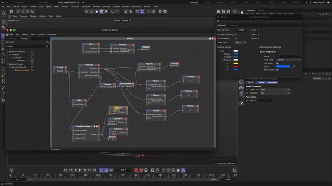The height and width of the screenshot is (186, 332).
Task: Click the keyframe diamond icon left of timeline
Action: [x=11, y=170]
